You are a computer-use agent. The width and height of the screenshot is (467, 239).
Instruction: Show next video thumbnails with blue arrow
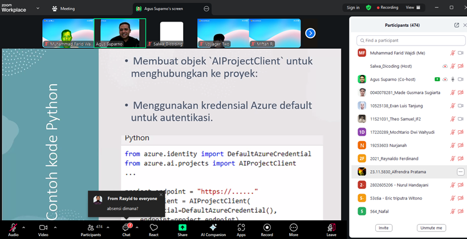(x=310, y=34)
